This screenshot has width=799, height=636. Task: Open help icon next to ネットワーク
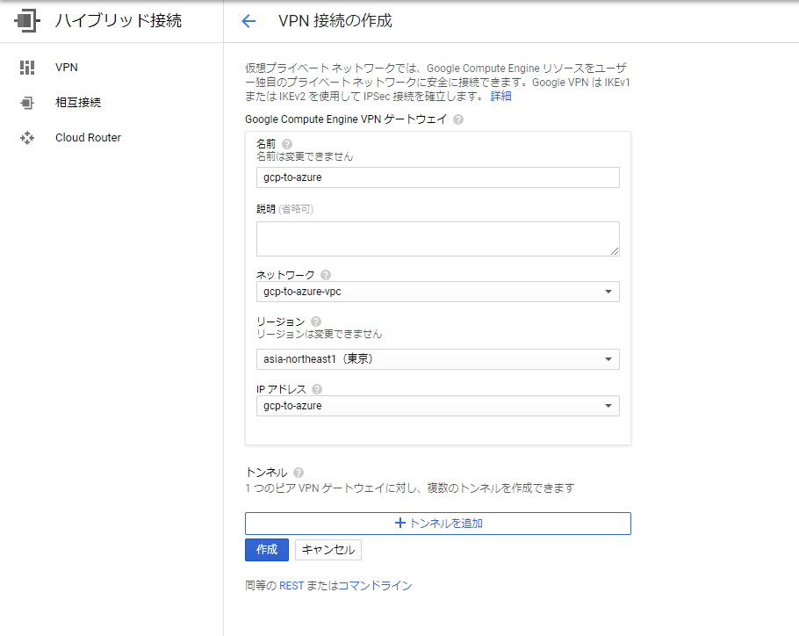click(x=326, y=275)
